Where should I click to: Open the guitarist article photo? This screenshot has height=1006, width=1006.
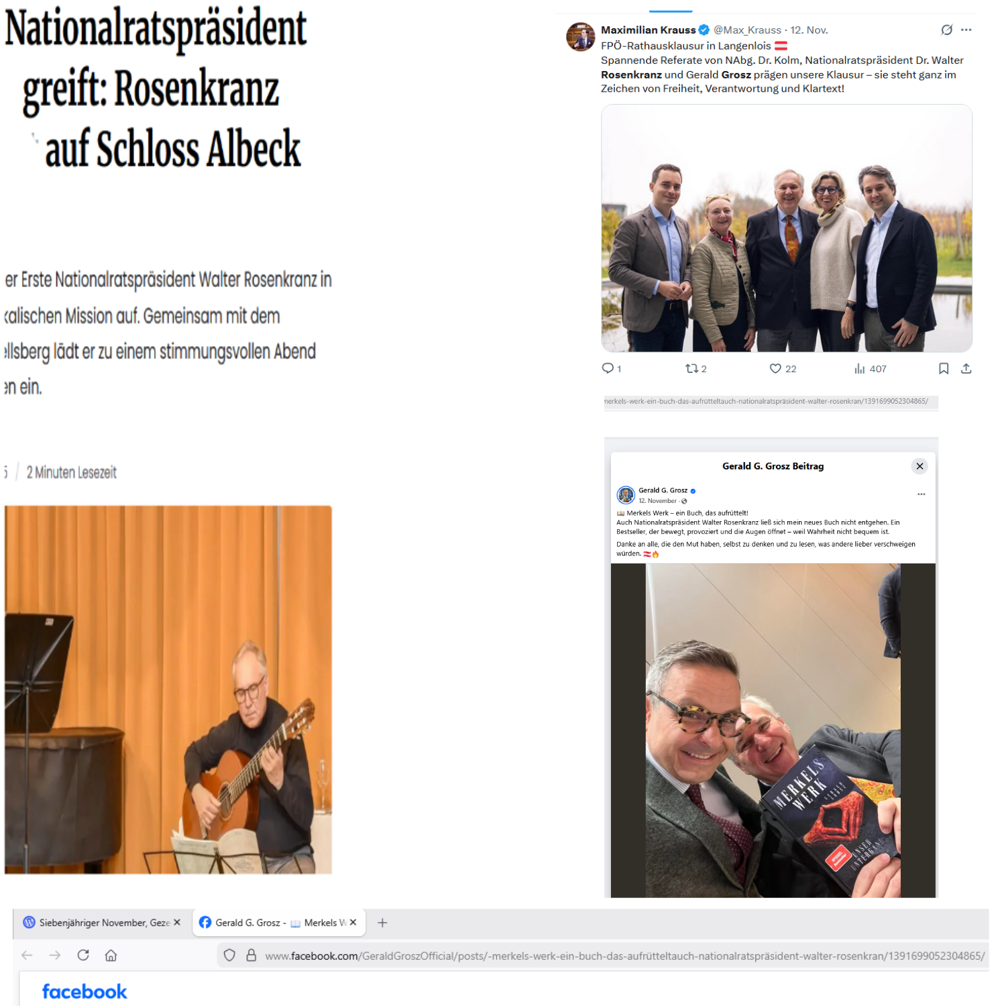168,689
